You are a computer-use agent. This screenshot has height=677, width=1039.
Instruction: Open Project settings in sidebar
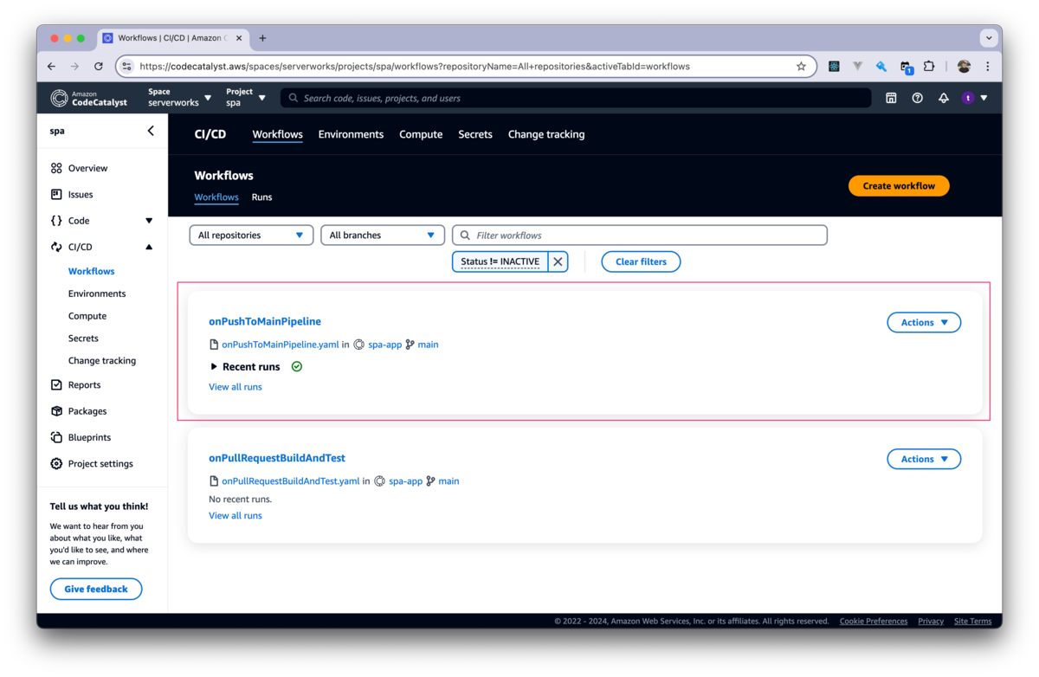tap(92, 463)
